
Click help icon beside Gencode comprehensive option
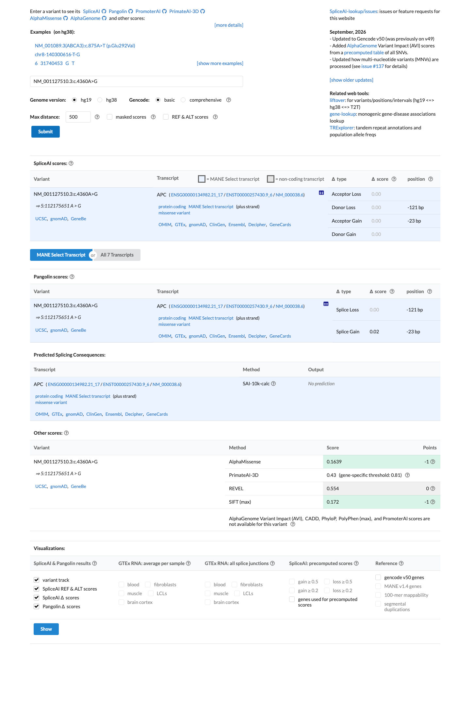229,100
